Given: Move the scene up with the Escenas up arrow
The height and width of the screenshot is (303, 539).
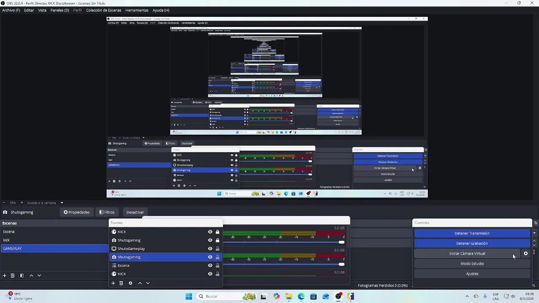Looking at the screenshot, I should 31,276.
